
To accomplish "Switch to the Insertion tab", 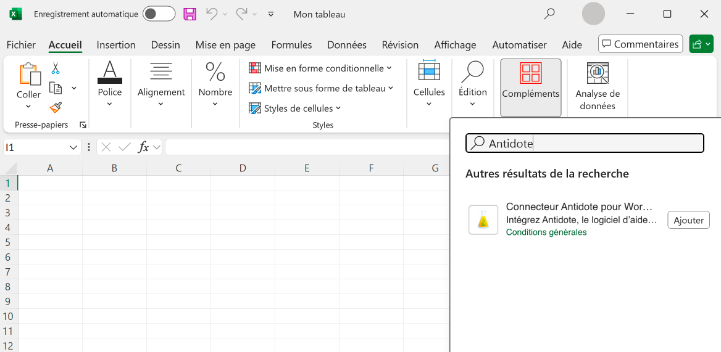I will coord(116,45).
